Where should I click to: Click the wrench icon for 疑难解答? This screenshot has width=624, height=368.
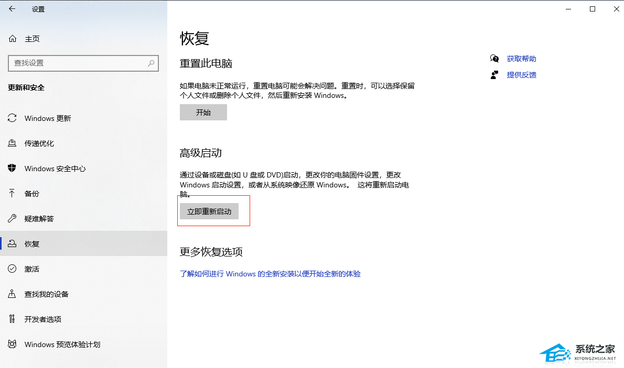(x=12, y=218)
